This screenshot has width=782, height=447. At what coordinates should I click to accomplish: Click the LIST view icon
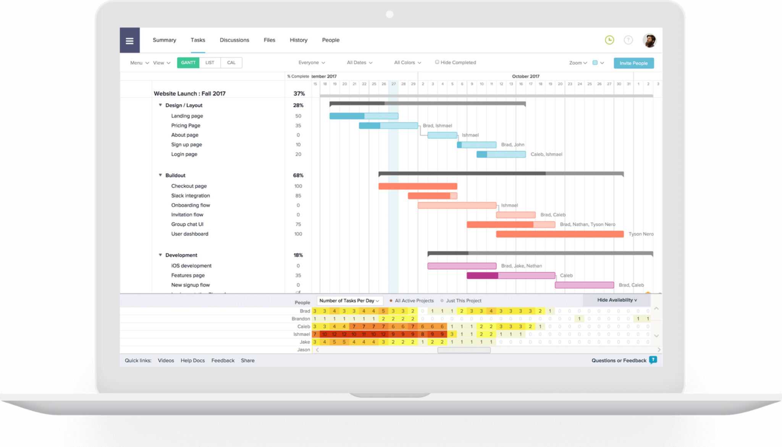(209, 63)
